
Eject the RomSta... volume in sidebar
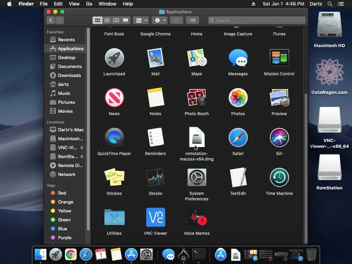[x=82, y=156]
